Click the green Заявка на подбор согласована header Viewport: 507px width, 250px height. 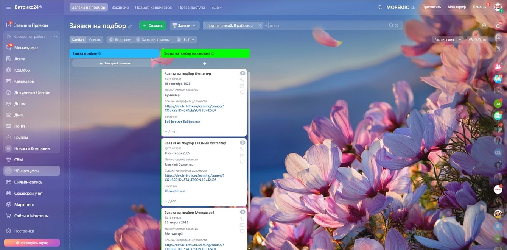coord(205,53)
